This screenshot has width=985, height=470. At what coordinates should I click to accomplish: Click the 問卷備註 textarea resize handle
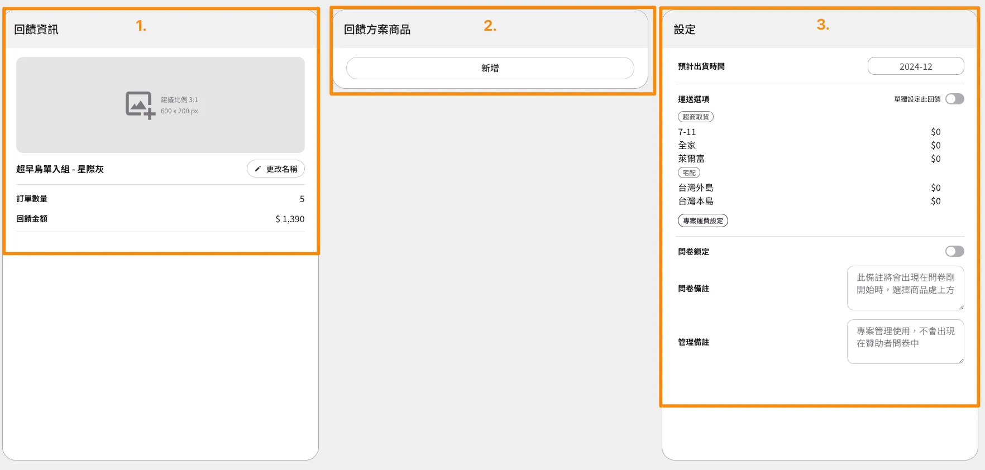tap(961, 307)
